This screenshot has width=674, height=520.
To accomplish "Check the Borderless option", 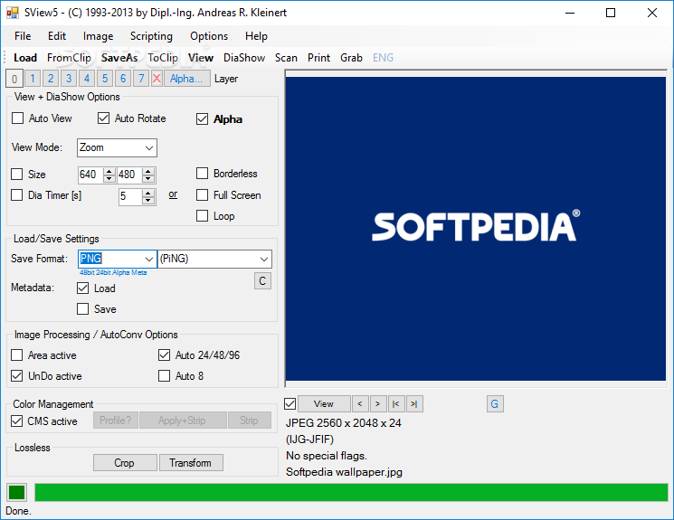I will coord(202,174).
